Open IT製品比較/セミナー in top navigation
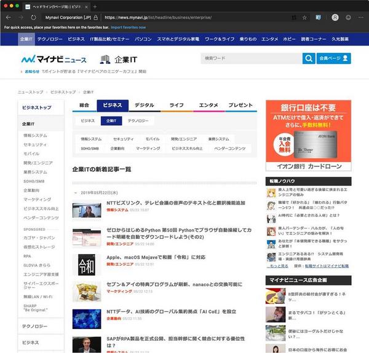The height and width of the screenshot is (353, 369). tap(109, 39)
